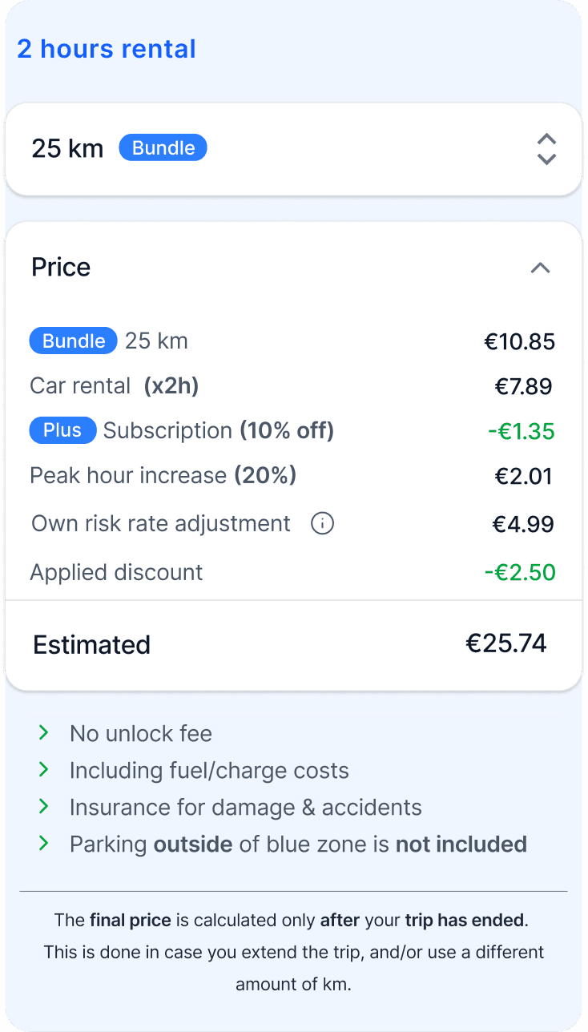This screenshot has width=588, height=1032.
Task: Click the Bundle badge in price list
Action: [x=74, y=341]
